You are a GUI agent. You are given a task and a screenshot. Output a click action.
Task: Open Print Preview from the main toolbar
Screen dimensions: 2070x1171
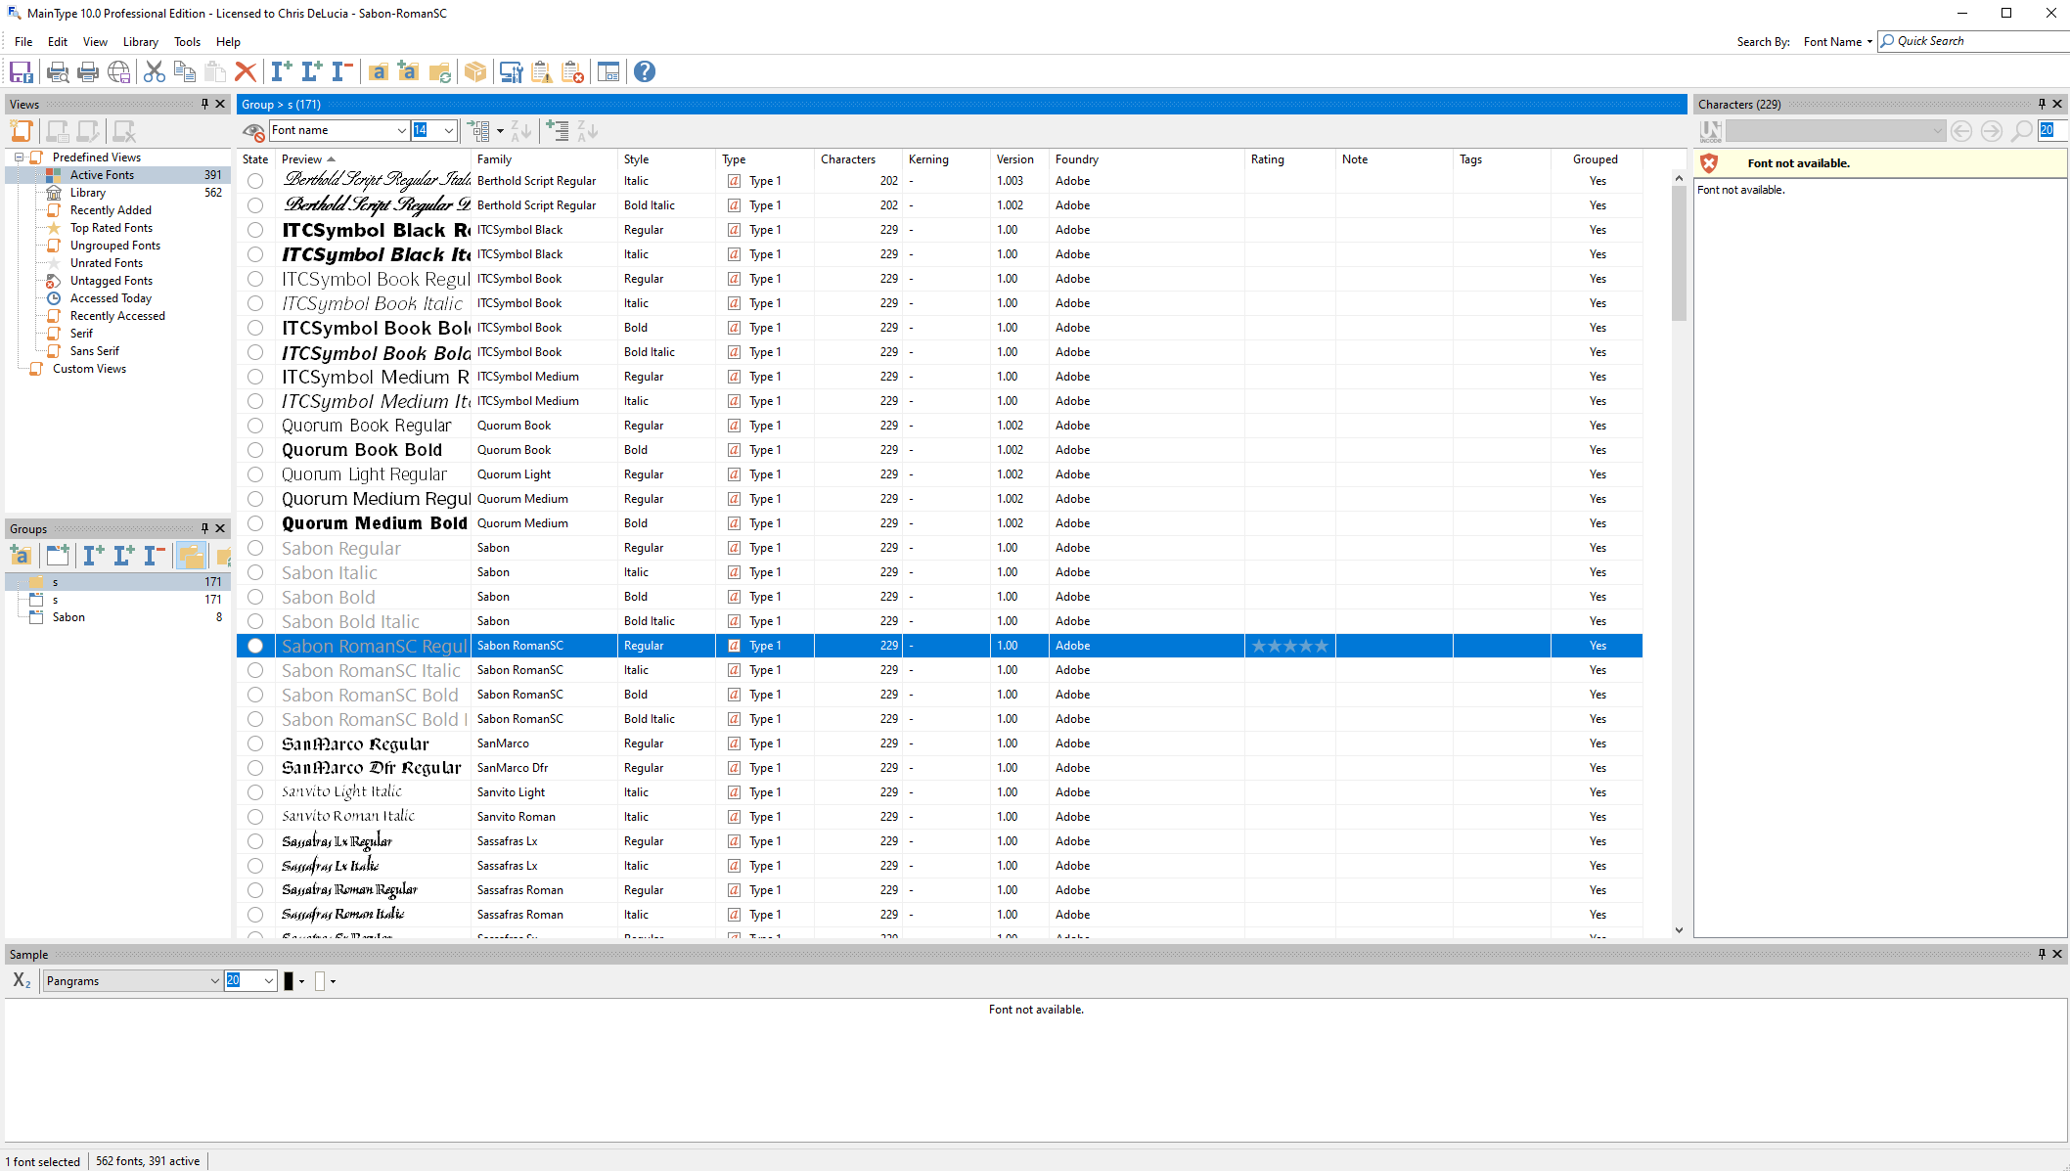tap(58, 71)
